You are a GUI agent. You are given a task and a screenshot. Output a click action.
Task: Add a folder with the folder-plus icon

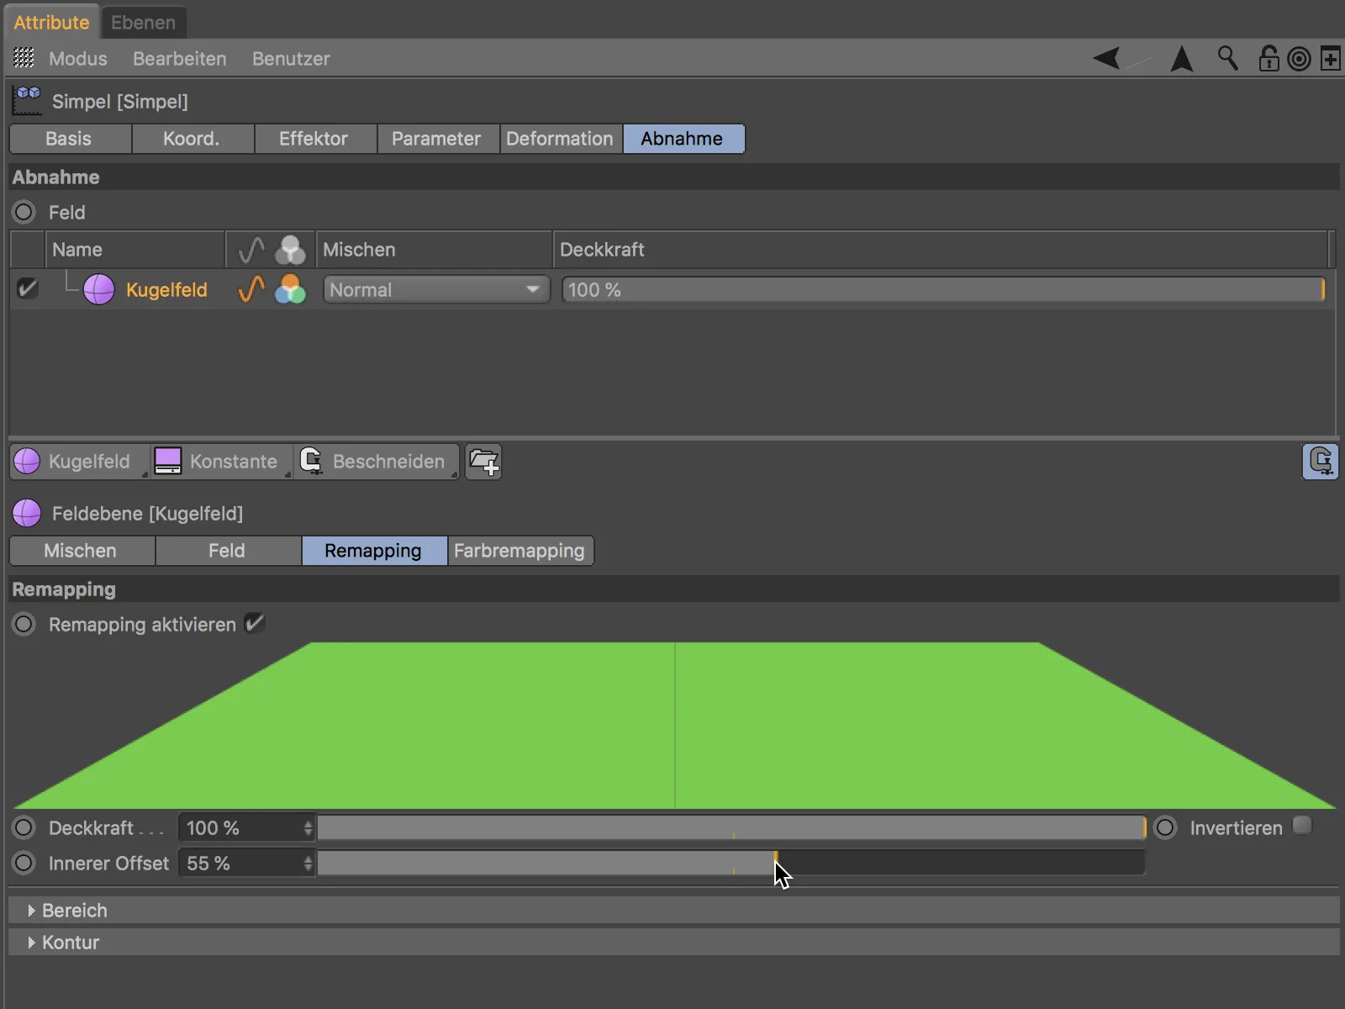click(483, 462)
